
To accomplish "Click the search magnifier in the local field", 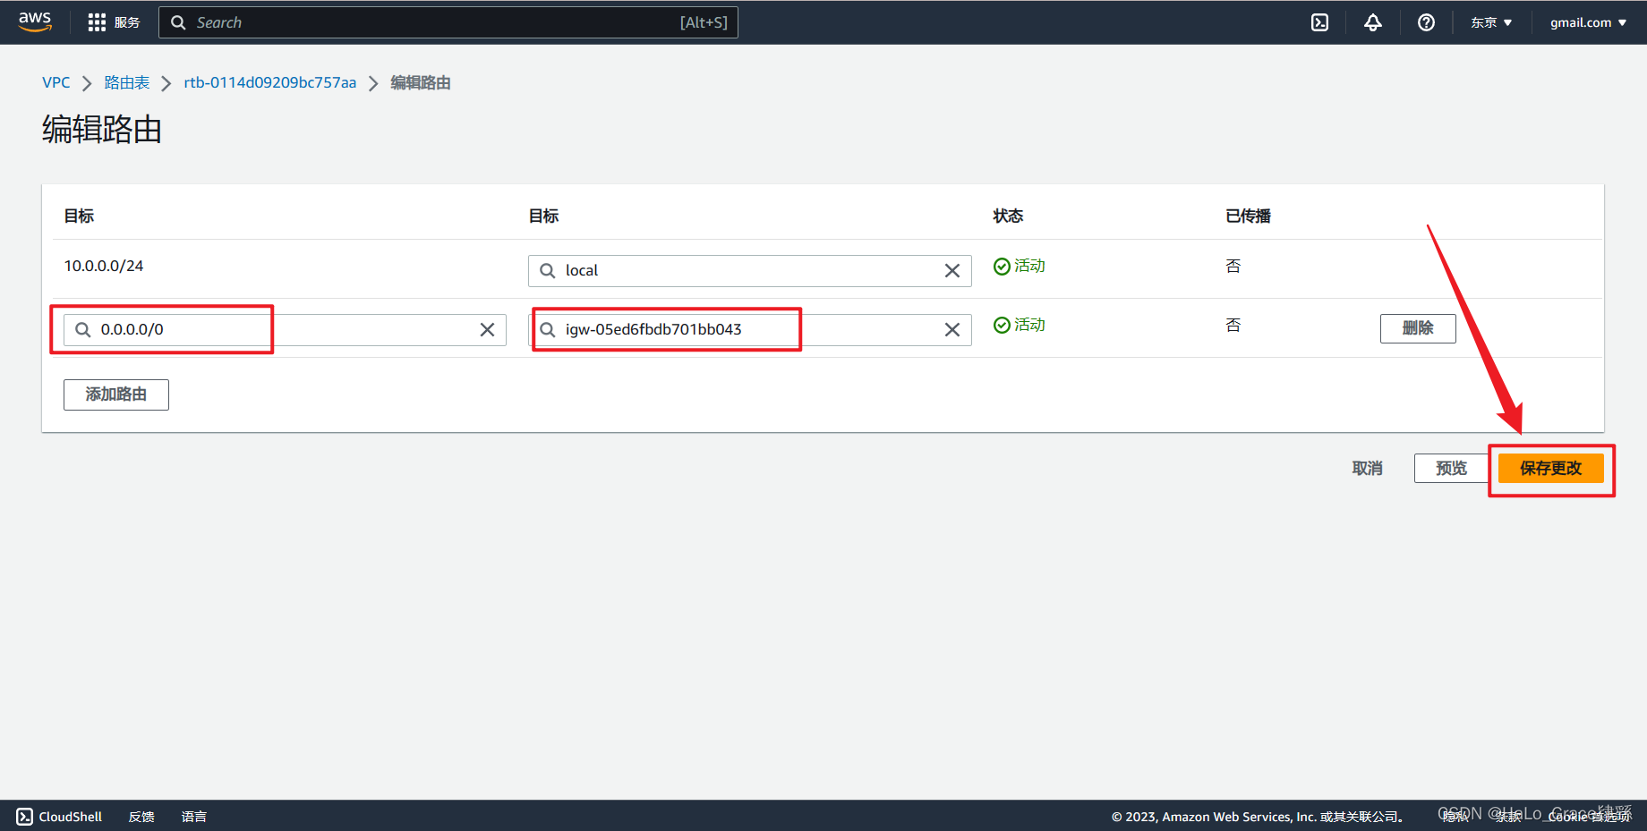I will click(x=548, y=271).
